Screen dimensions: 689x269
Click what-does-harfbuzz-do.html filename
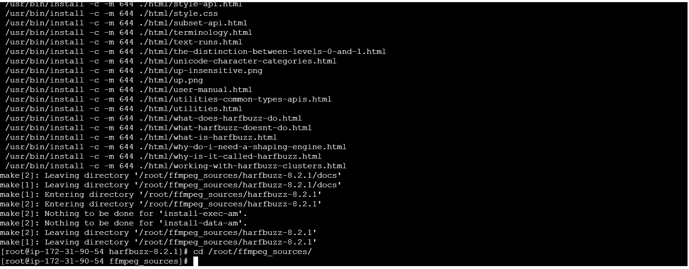[x=238, y=118]
